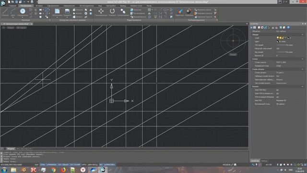Image resolution: width=307 pixels, height=173 pixels.
Task: Click the new document icon in quick access bar
Action: pos(9,2)
